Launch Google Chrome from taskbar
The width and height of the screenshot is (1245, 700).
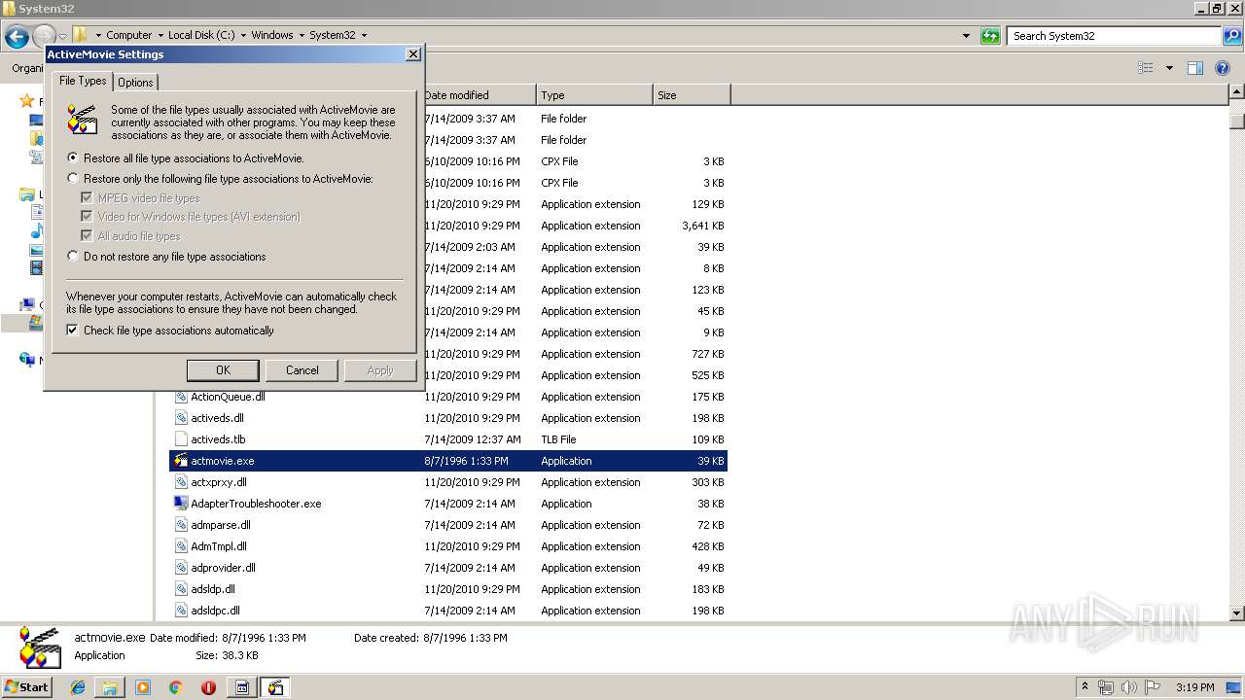[x=175, y=687]
